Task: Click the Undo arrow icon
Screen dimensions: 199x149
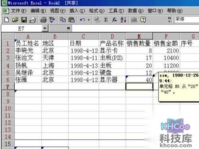Action: (x=82, y=20)
